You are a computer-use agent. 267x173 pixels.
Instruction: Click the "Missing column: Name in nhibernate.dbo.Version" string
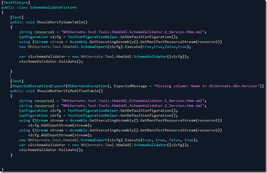pyautogui.click(x=206, y=86)
